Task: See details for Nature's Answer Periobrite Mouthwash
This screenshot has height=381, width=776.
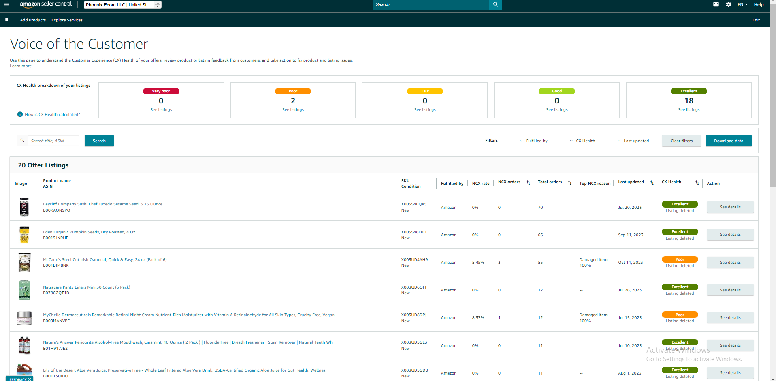Action: [730, 345]
